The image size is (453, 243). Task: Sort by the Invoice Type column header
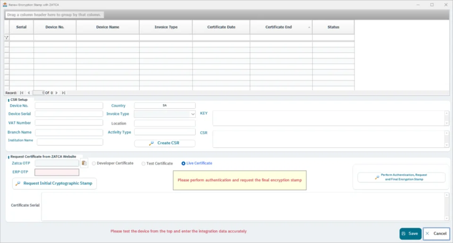coord(166,27)
